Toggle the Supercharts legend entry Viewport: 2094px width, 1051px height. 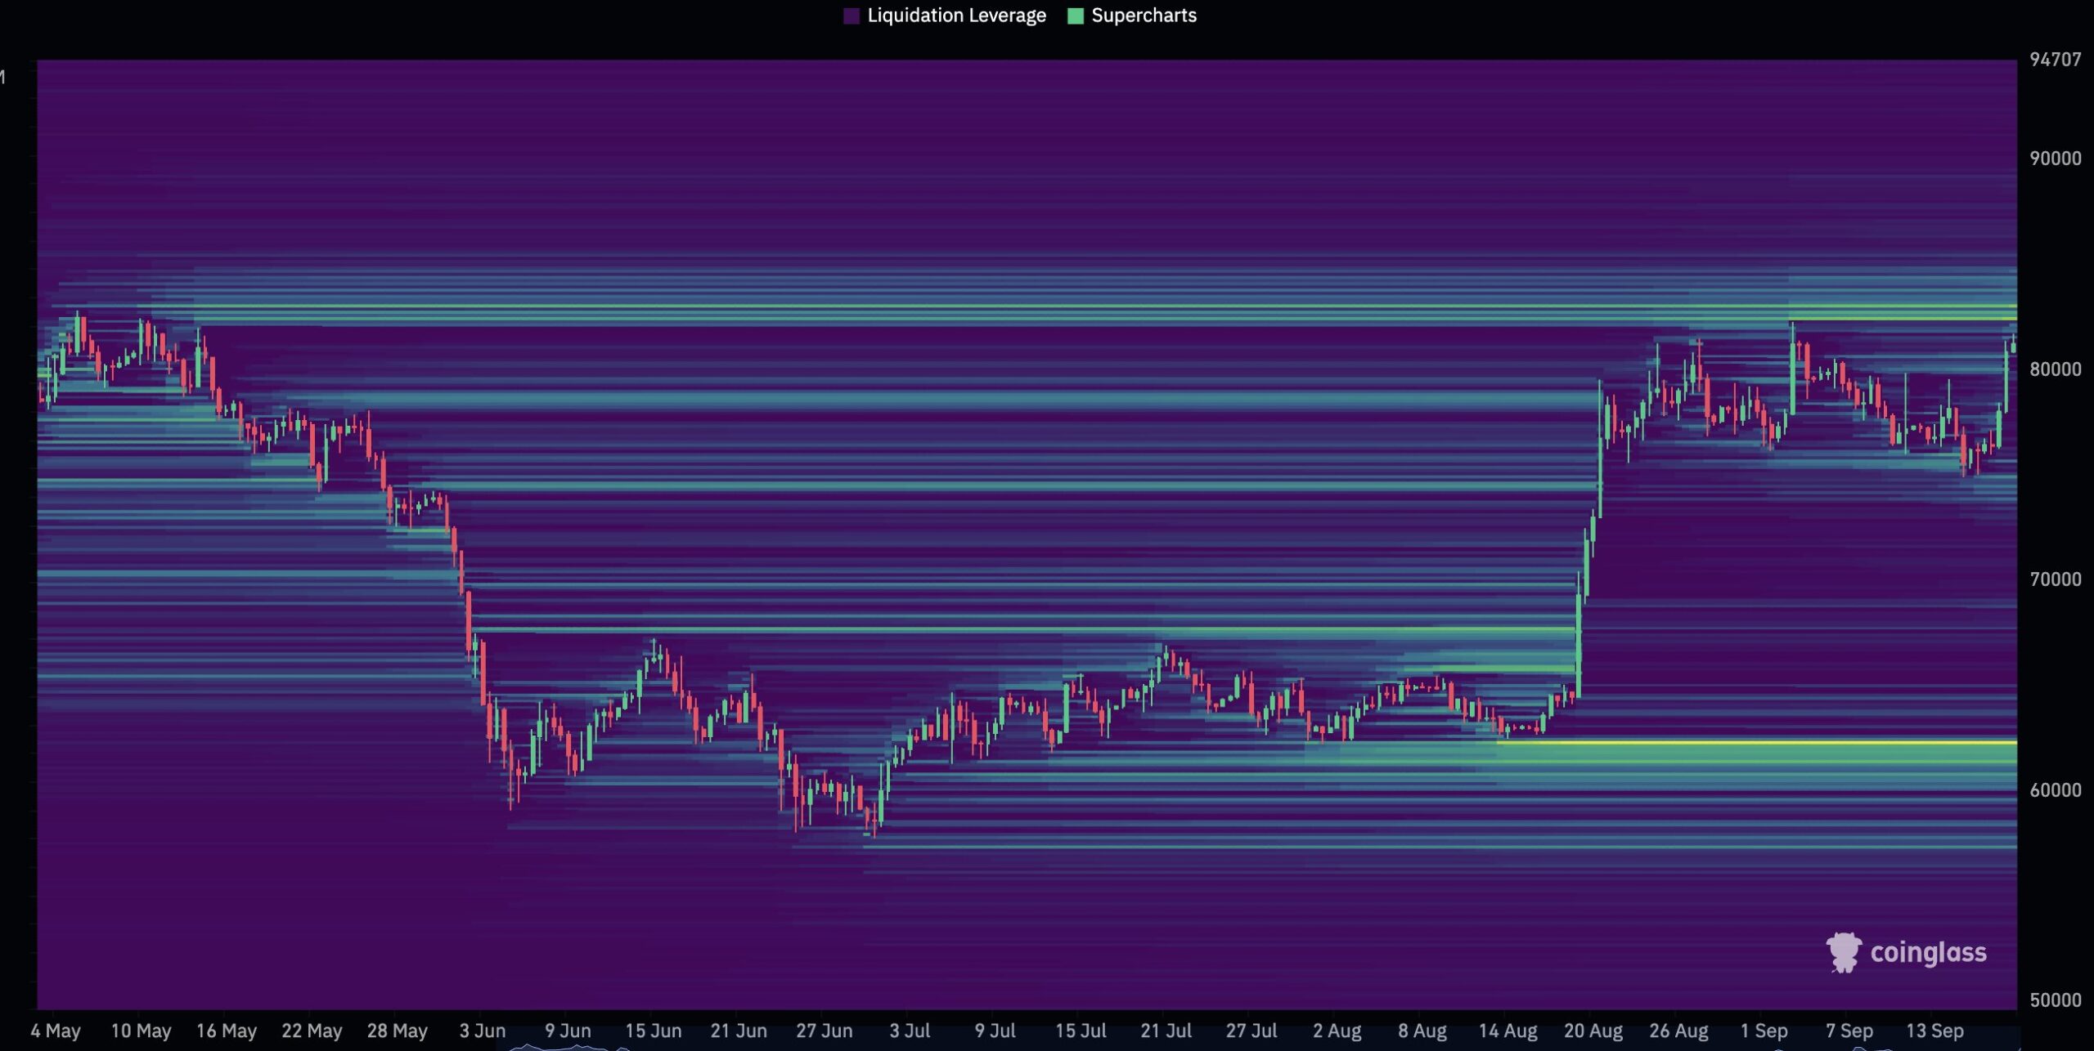1132,16
